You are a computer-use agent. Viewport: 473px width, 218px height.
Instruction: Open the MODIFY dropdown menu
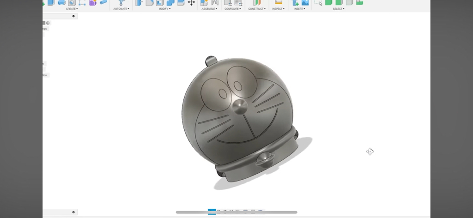tap(165, 9)
